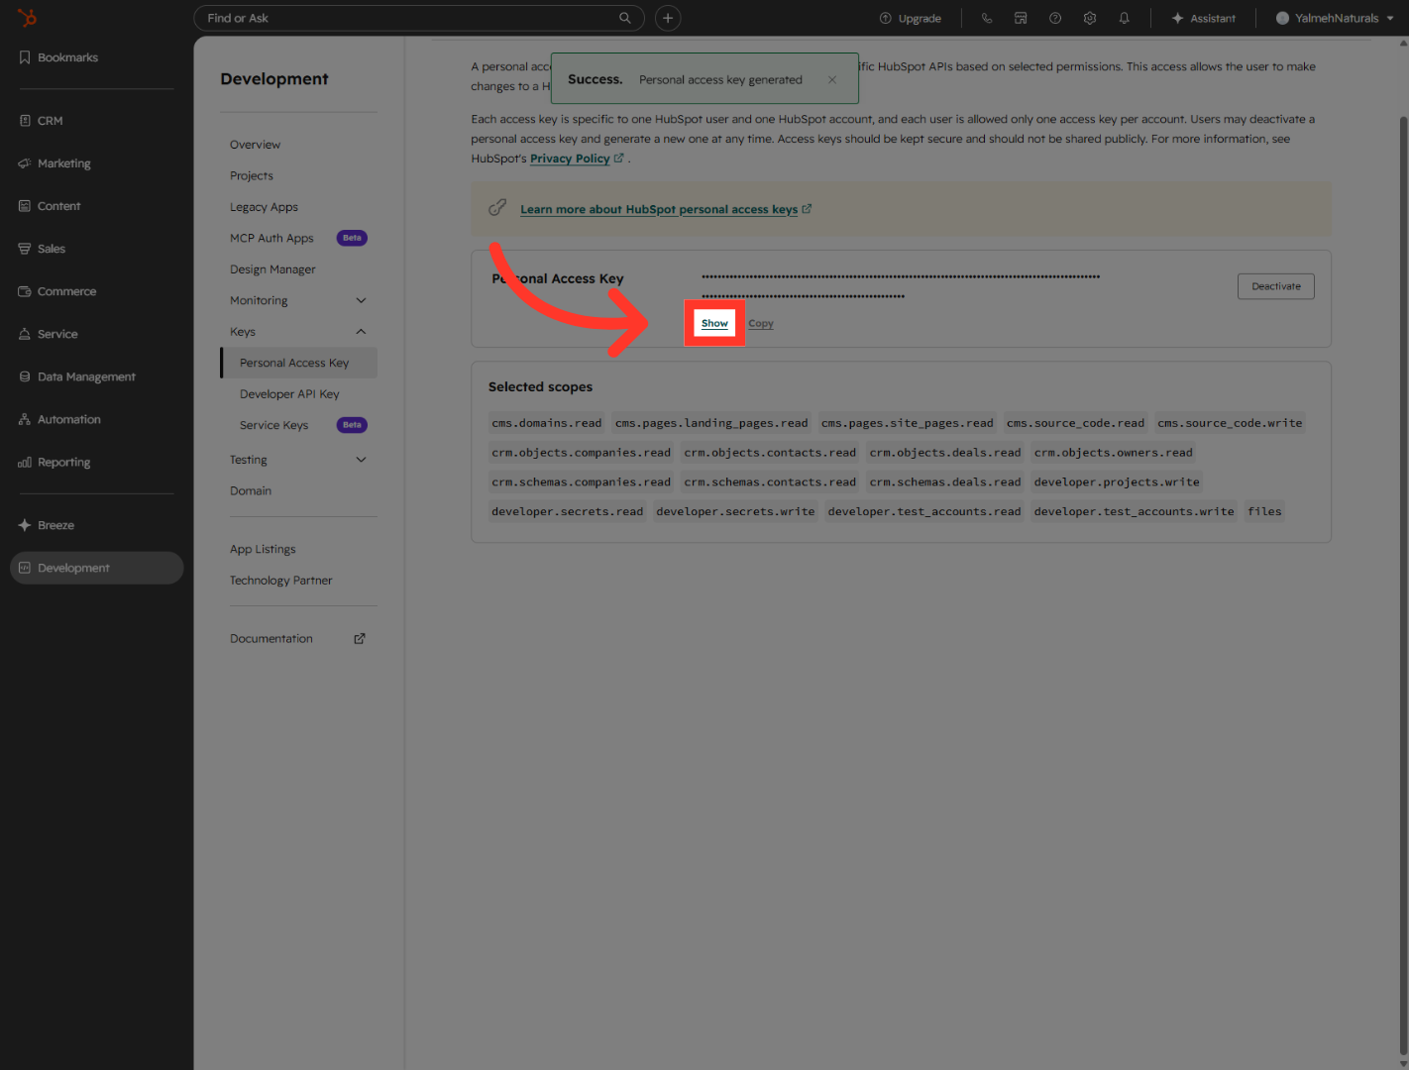Image resolution: width=1409 pixels, height=1070 pixels.
Task: Open the calling phone icon
Action: pyautogui.click(x=987, y=18)
